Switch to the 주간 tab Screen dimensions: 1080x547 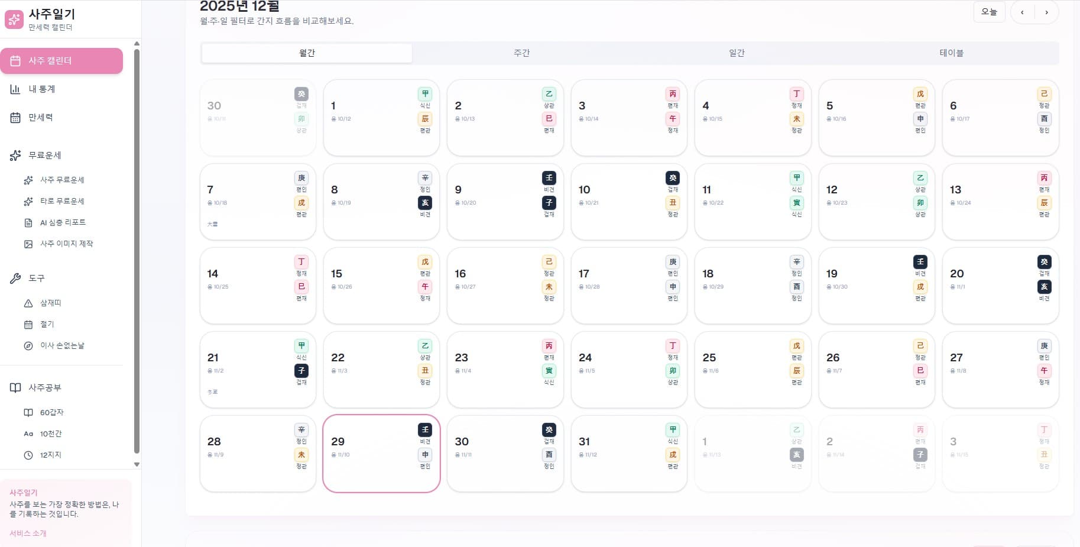tap(521, 53)
